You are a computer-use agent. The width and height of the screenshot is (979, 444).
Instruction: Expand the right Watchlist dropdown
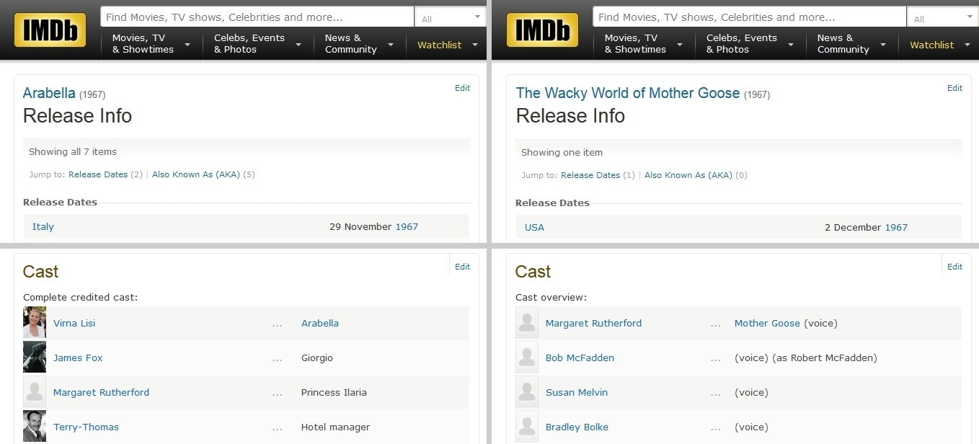(x=937, y=45)
